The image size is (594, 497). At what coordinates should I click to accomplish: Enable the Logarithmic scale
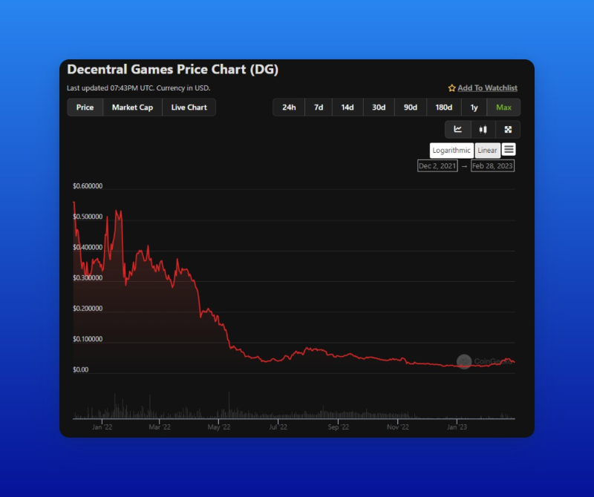(x=451, y=151)
